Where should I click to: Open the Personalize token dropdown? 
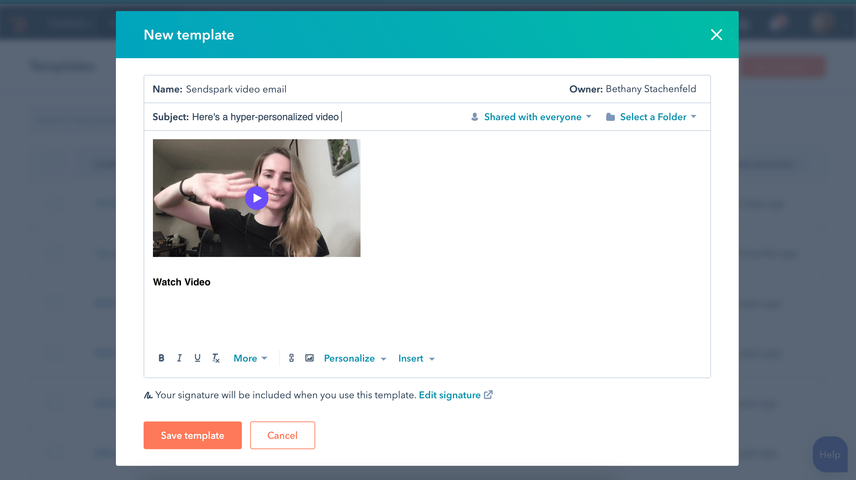[x=355, y=358]
